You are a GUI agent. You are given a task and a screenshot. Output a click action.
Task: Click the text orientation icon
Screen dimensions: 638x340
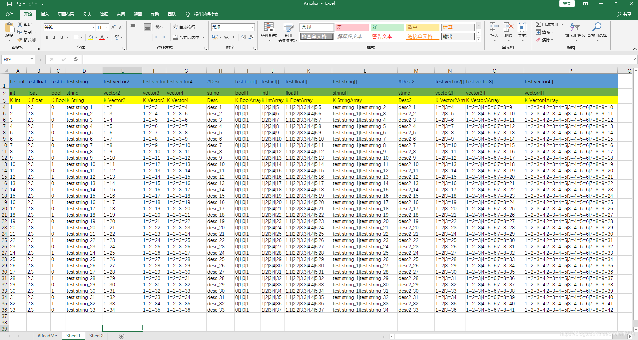[x=158, y=27]
